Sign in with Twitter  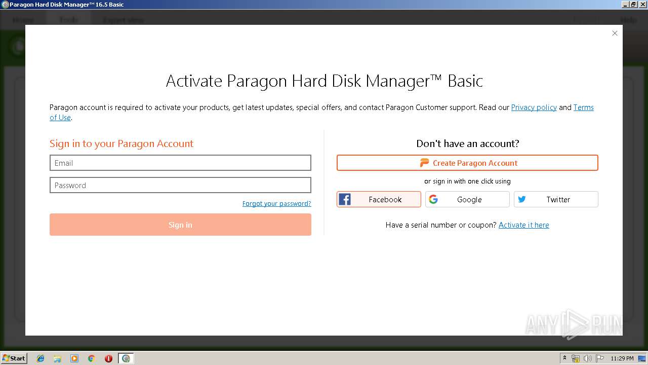pyautogui.click(x=556, y=199)
